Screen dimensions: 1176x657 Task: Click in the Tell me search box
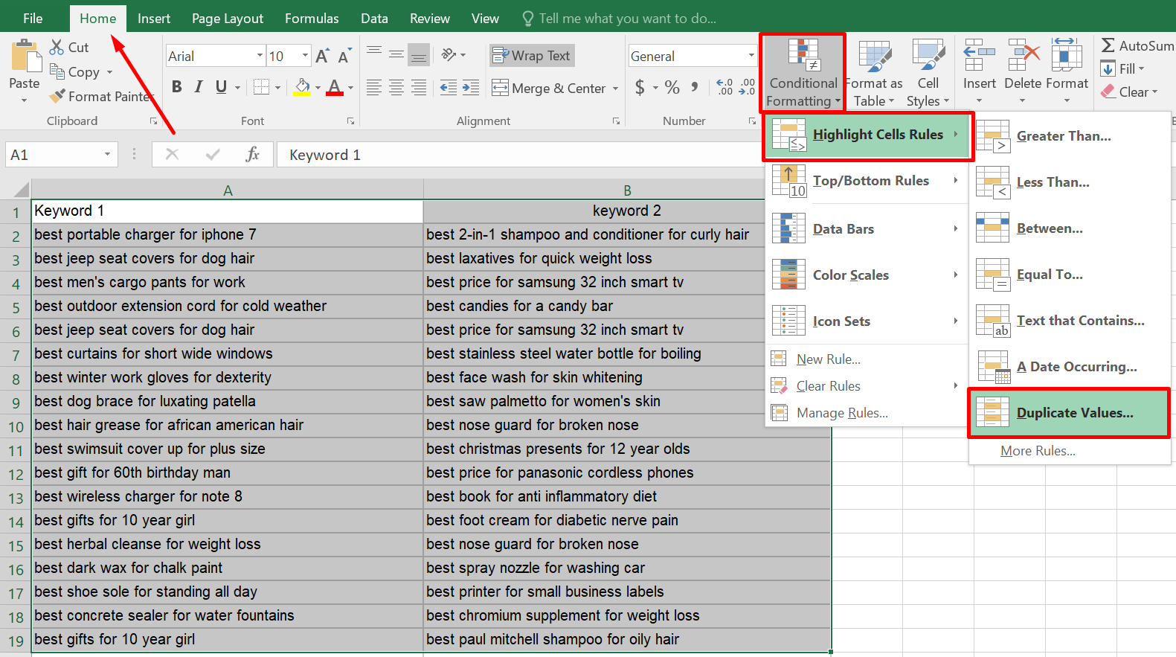627,18
